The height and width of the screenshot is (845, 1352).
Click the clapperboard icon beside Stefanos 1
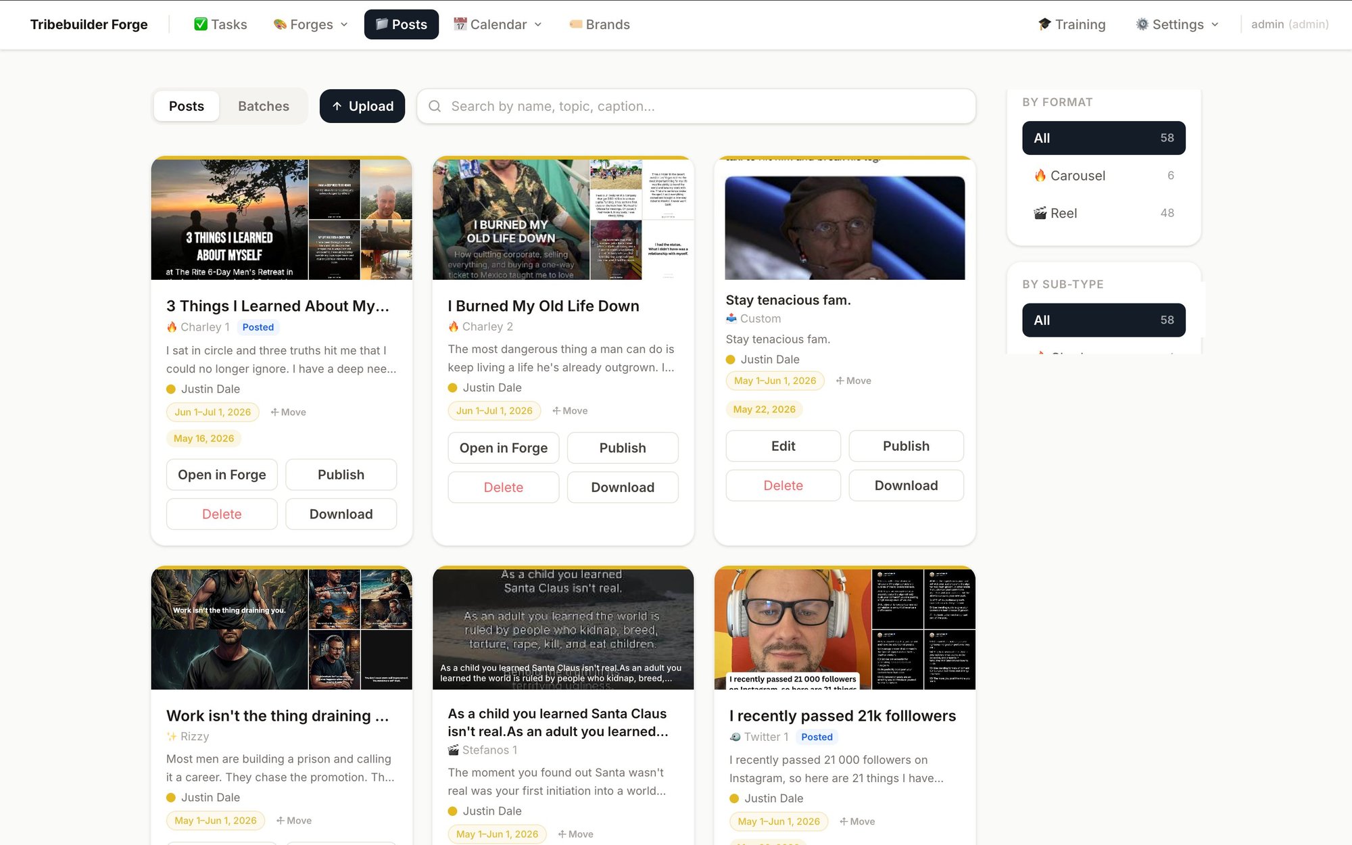click(454, 750)
